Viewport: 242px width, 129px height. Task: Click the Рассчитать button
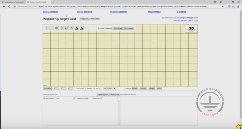point(95,19)
